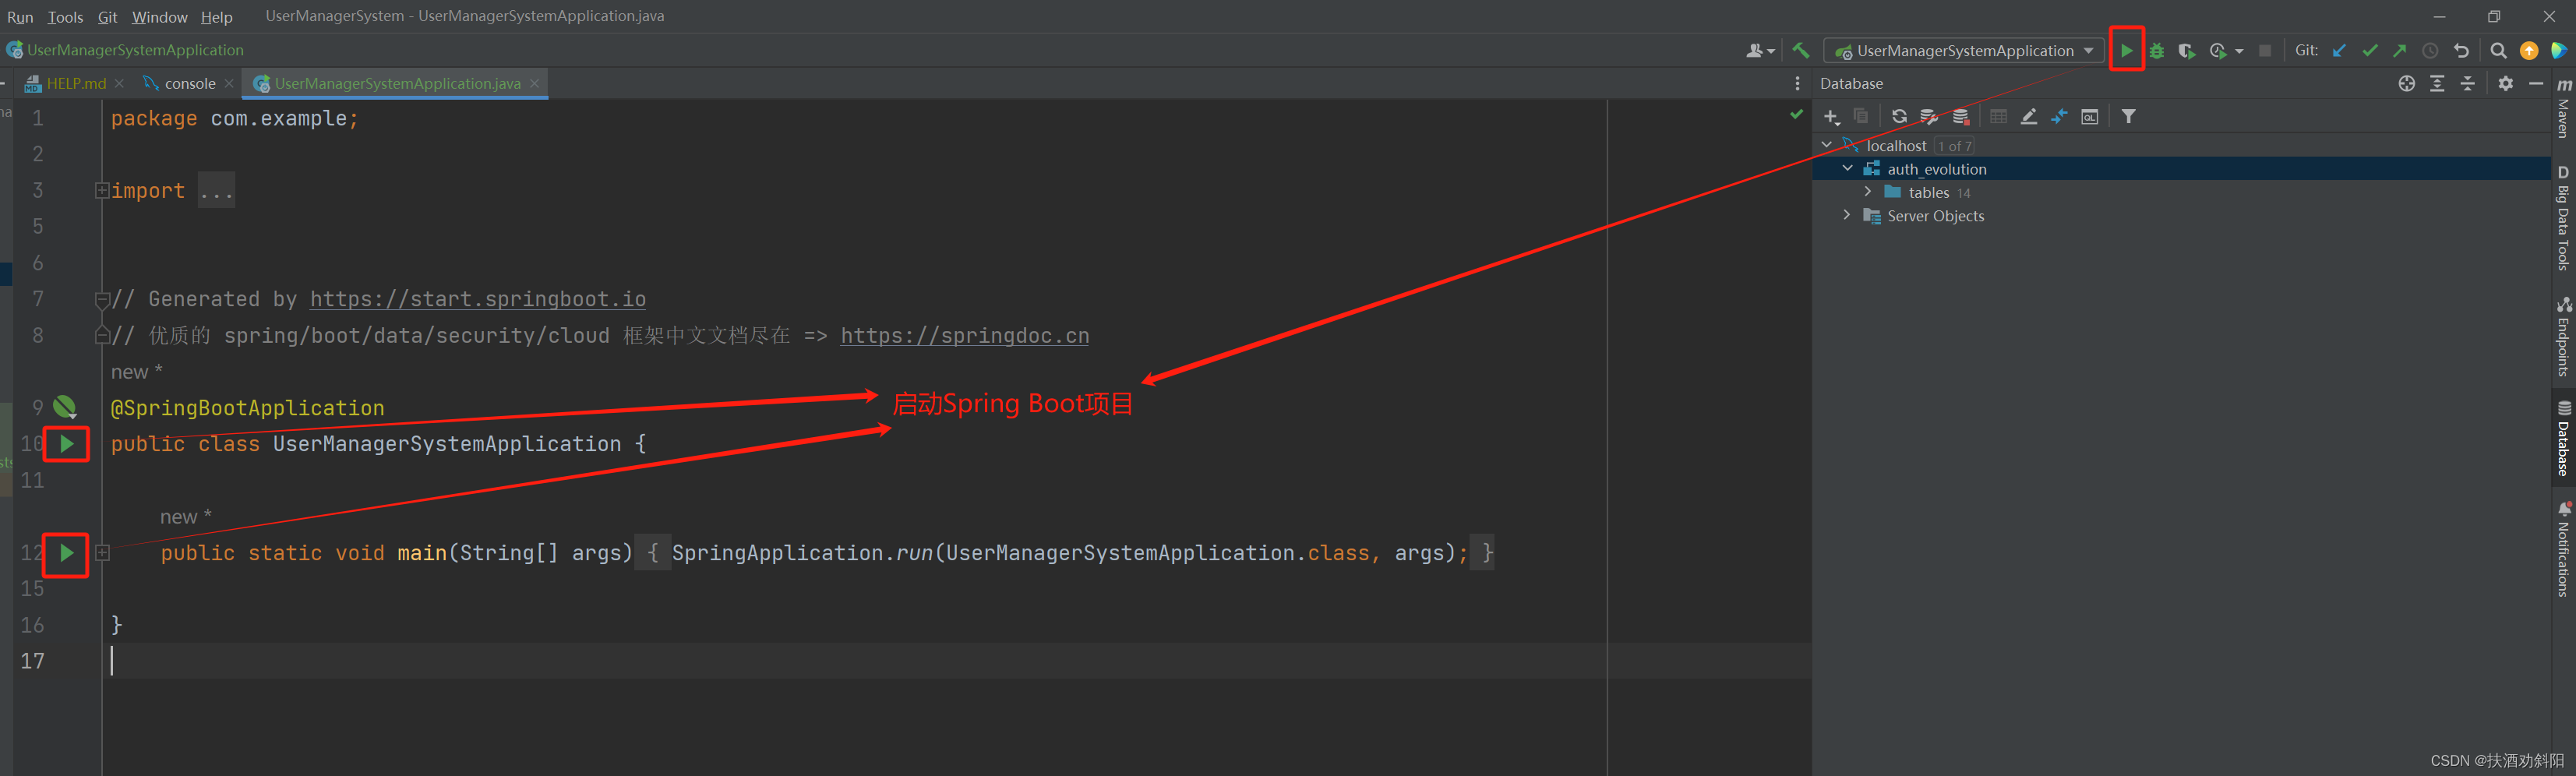
Task: Expand the folded main method body
Action: pos(102,553)
